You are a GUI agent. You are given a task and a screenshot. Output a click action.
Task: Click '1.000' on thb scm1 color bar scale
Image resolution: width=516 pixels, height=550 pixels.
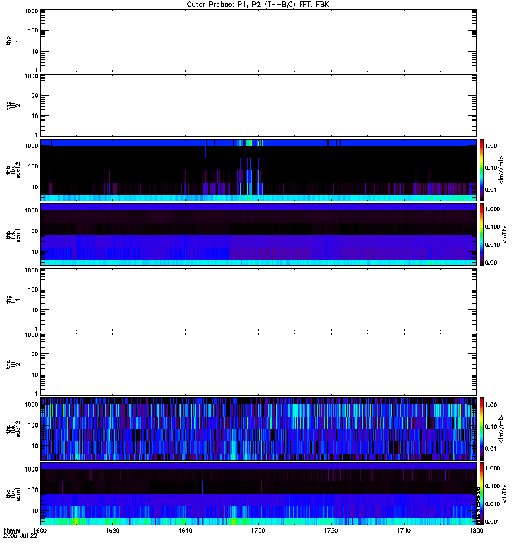tap(493, 209)
